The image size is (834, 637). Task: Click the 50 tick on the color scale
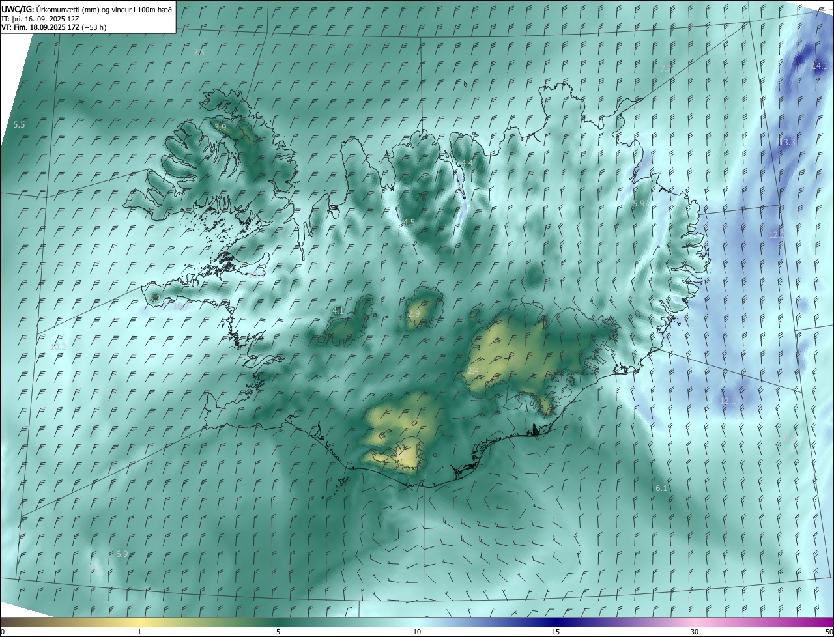829,632
